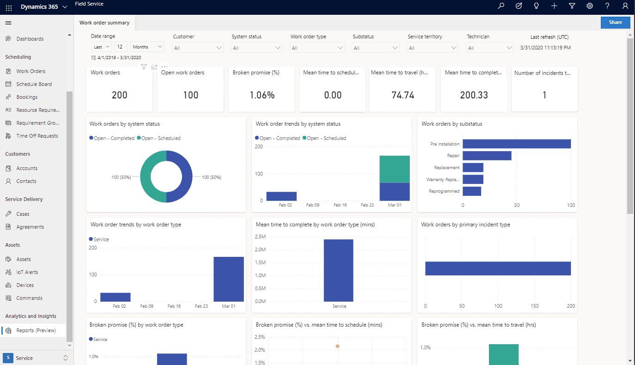Screen dimensions: 635x365
Task: Click the Service bar in mean time chart
Action: pos(338,270)
